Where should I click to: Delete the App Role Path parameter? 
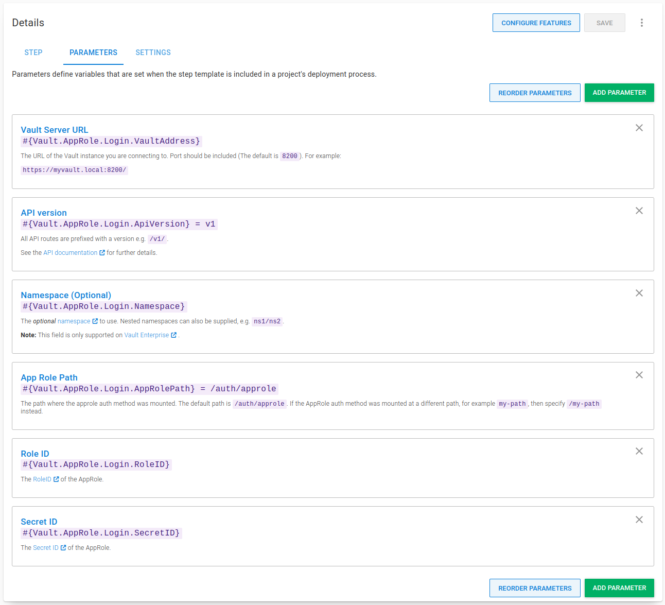coord(639,375)
